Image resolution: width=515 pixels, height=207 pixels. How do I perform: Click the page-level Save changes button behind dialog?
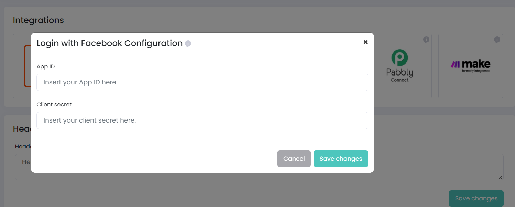click(x=476, y=198)
